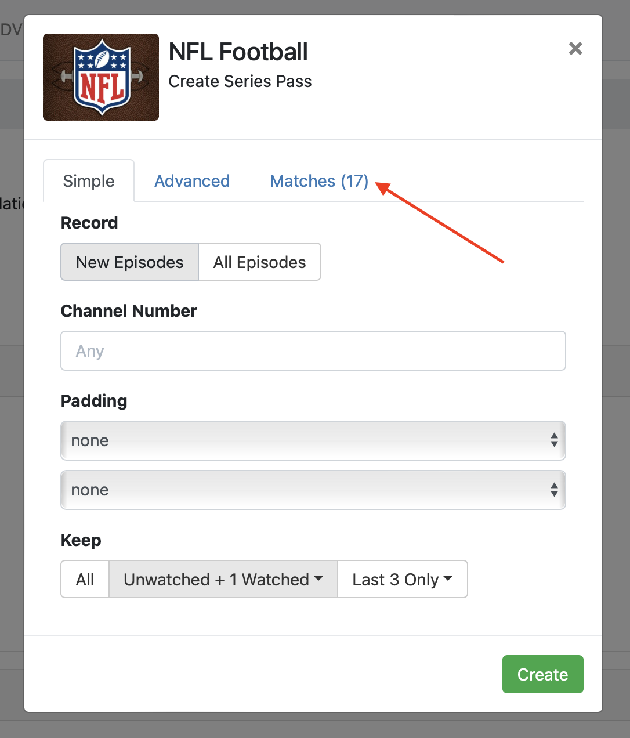
Task: Select All Episodes recording option
Action: [259, 262]
